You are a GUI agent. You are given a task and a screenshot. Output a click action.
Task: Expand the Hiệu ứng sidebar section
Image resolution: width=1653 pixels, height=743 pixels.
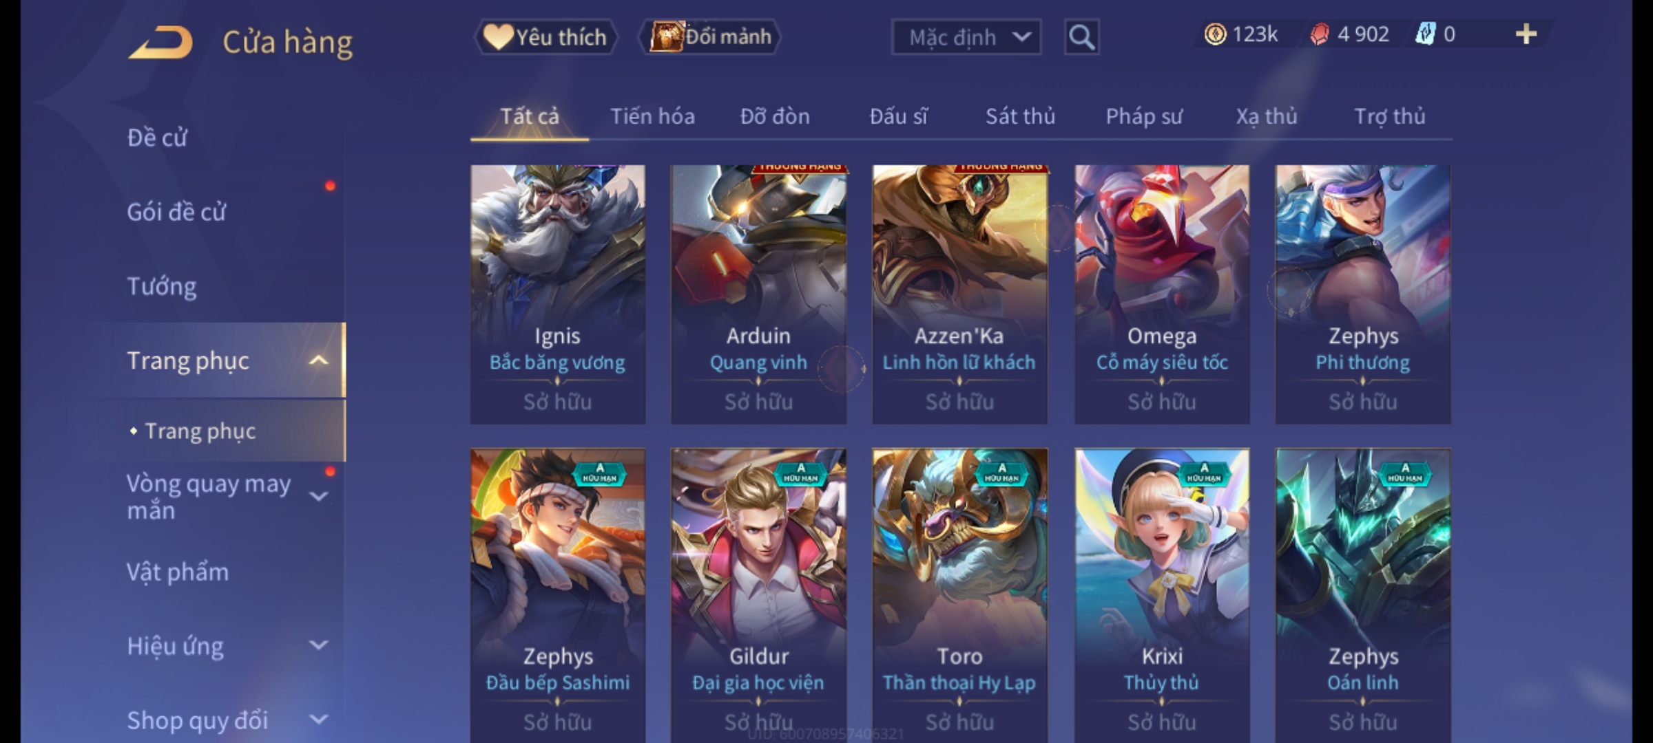point(319,645)
